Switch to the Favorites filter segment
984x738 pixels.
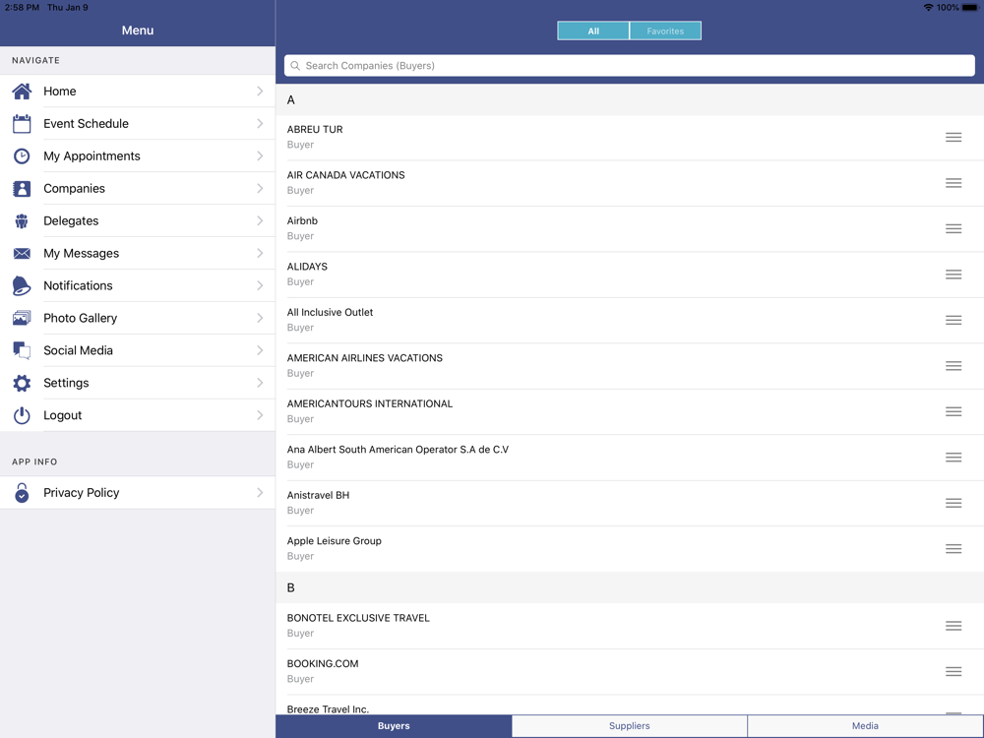(665, 31)
